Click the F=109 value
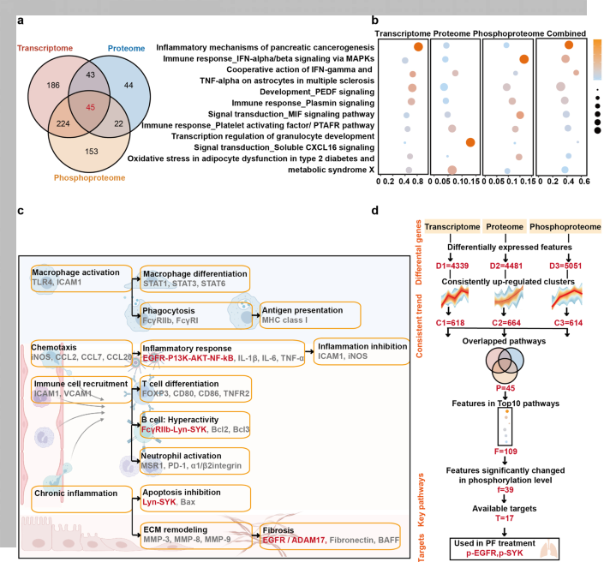 click(505, 451)
